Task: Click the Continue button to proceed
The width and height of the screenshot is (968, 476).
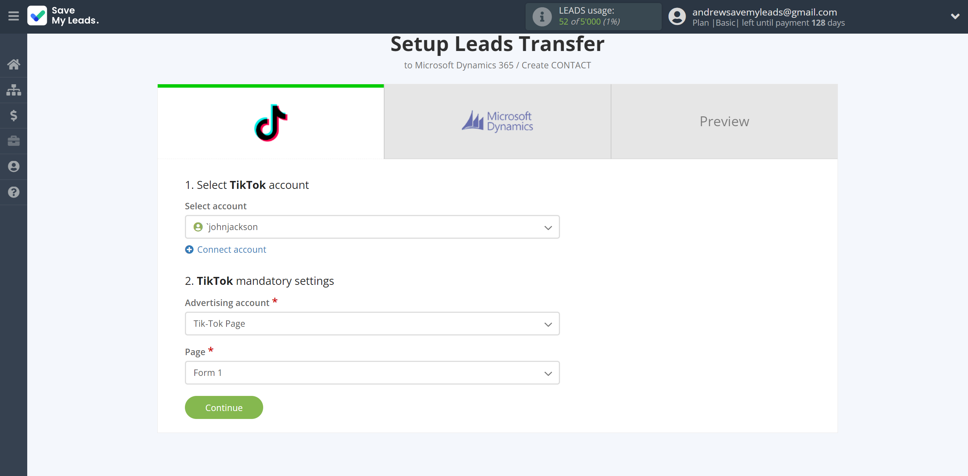Action: (x=223, y=408)
